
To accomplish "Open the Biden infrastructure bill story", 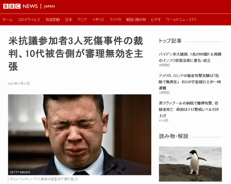I will pos(190,57).
